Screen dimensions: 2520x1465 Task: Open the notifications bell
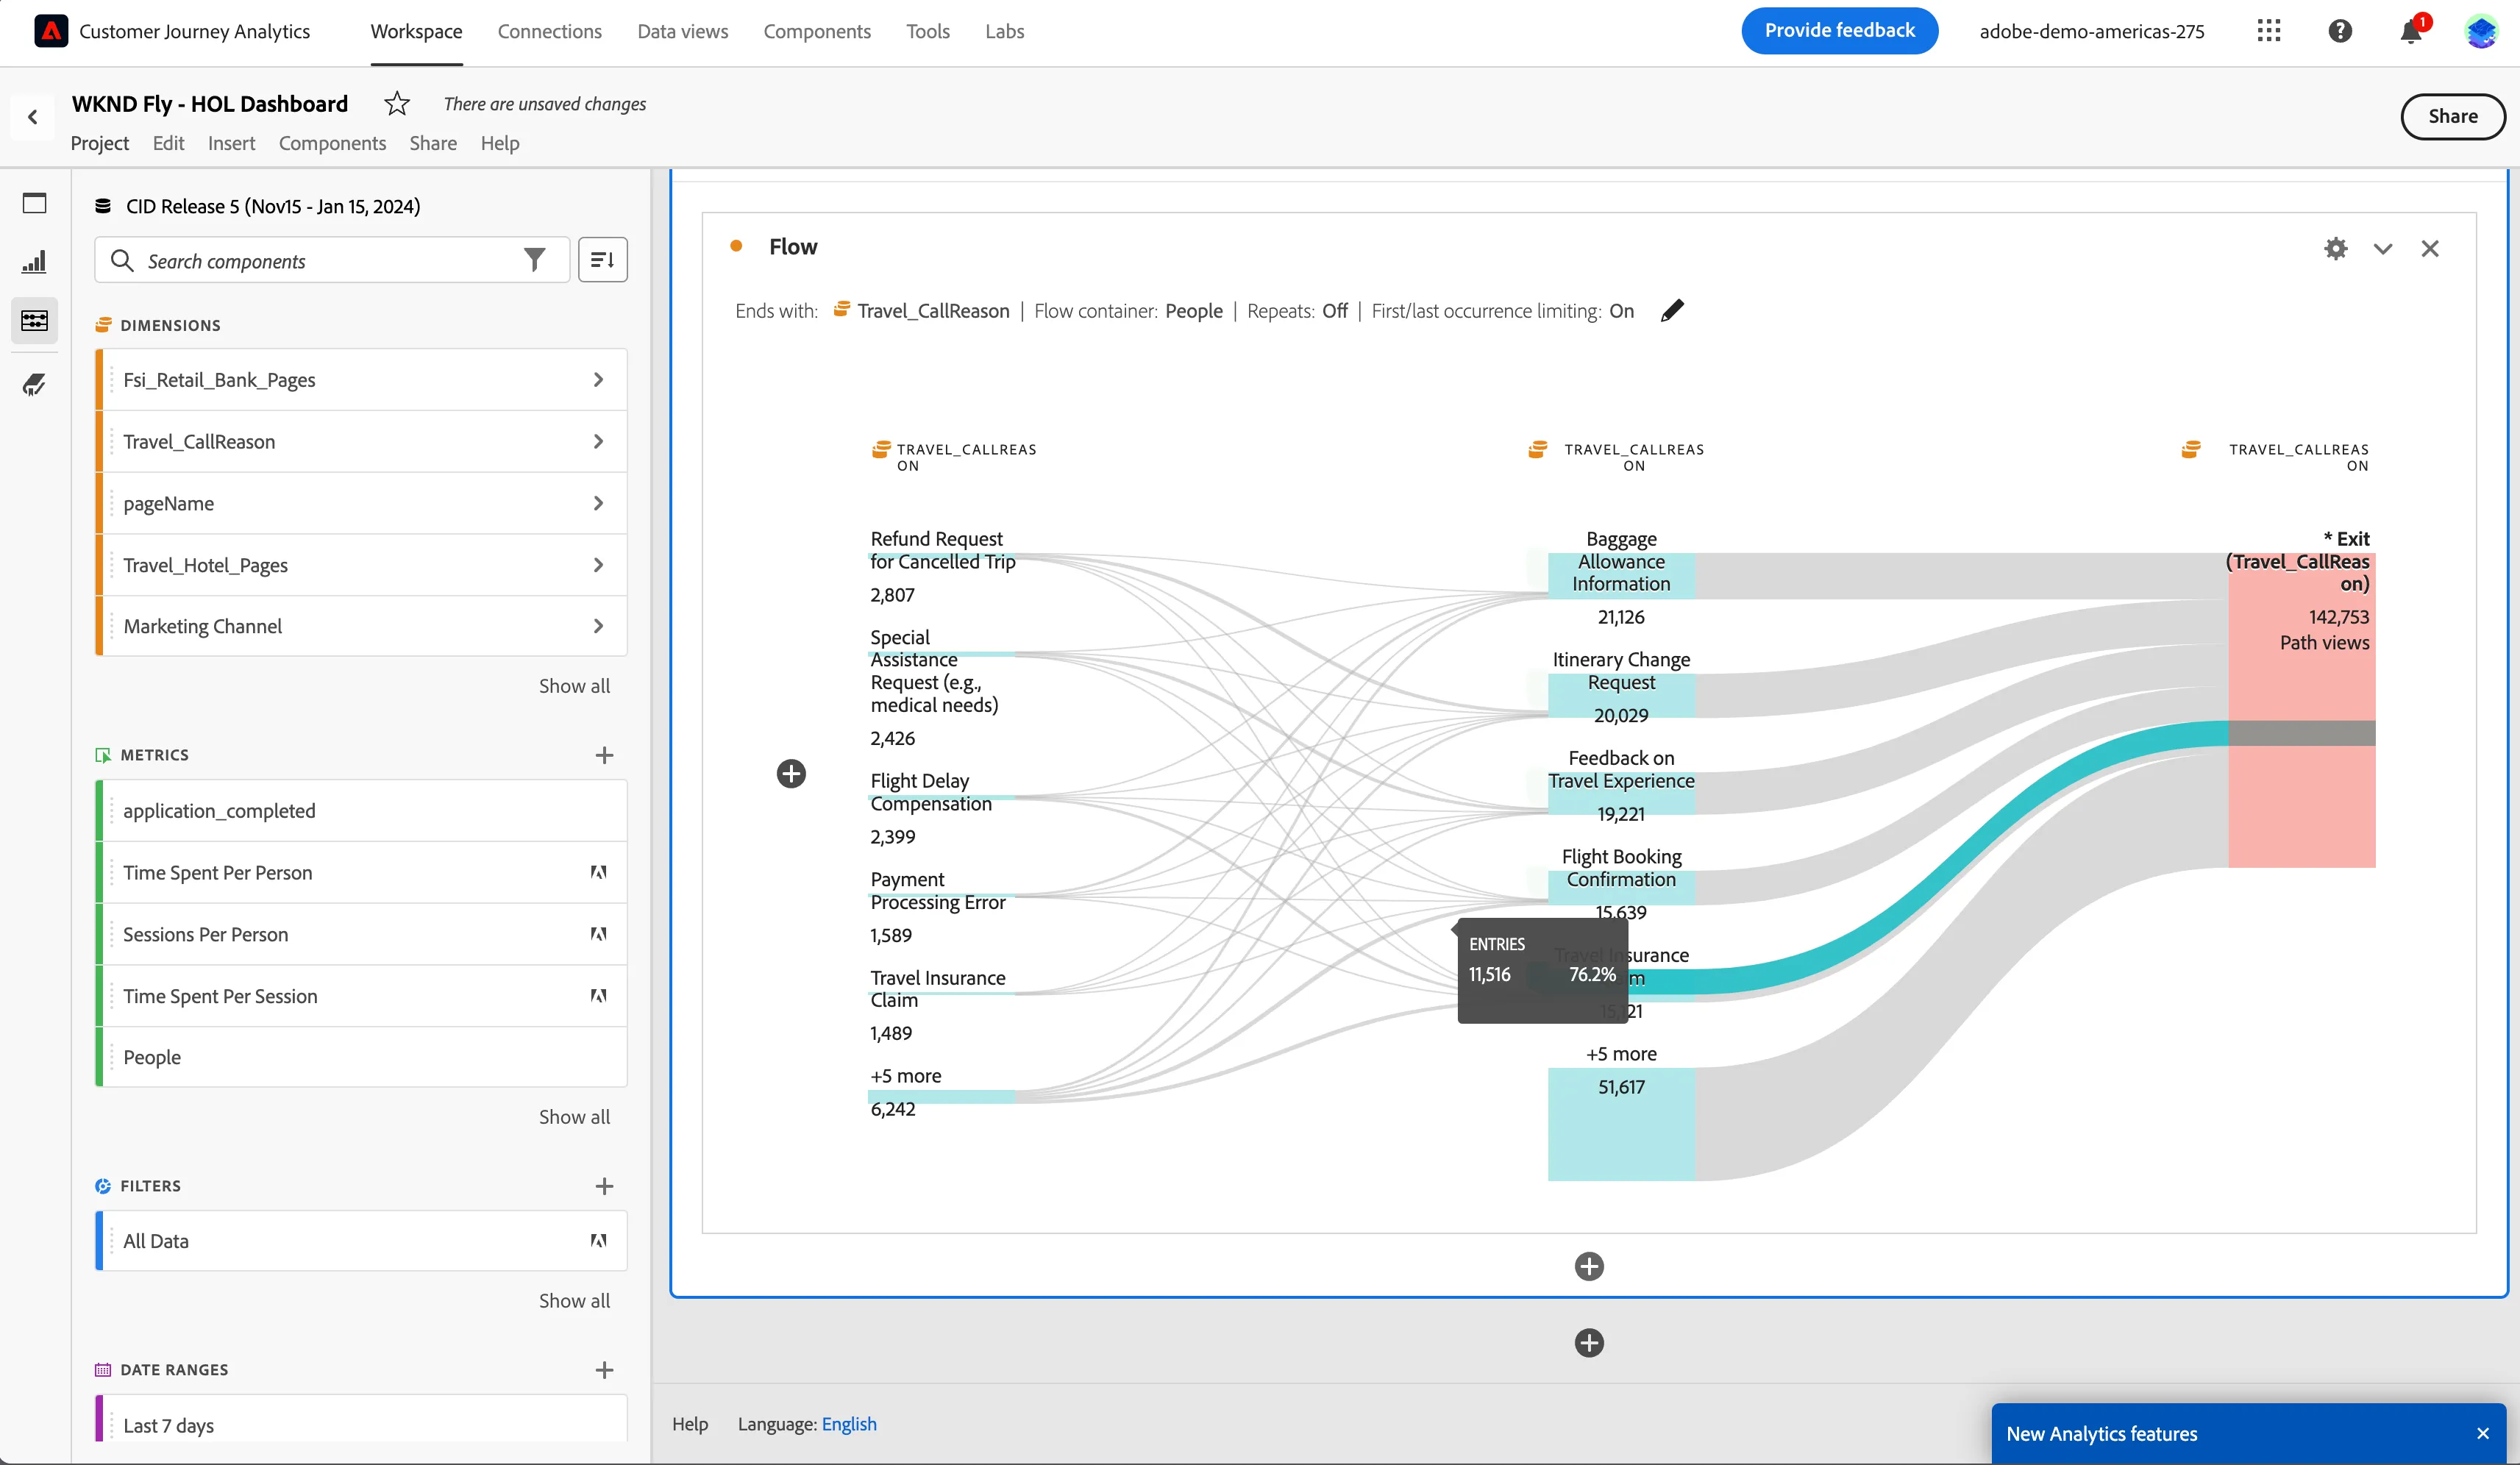pos(2410,31)
